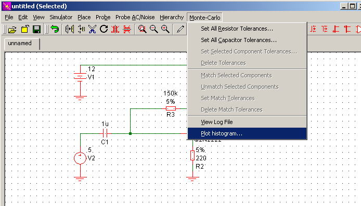This screenshot has height=206, width=361.
Task: Open schematic with the open folder icon
Action: click(12, 30)
